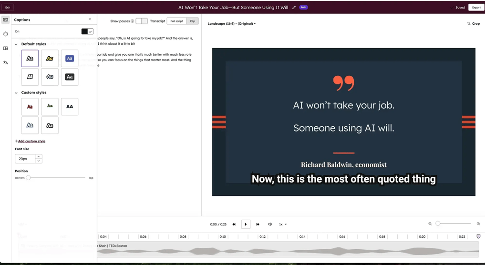Collapse the Default styles section
This screenshot has width=485, height=265.
pyautogui.click(x=16, y=44)
